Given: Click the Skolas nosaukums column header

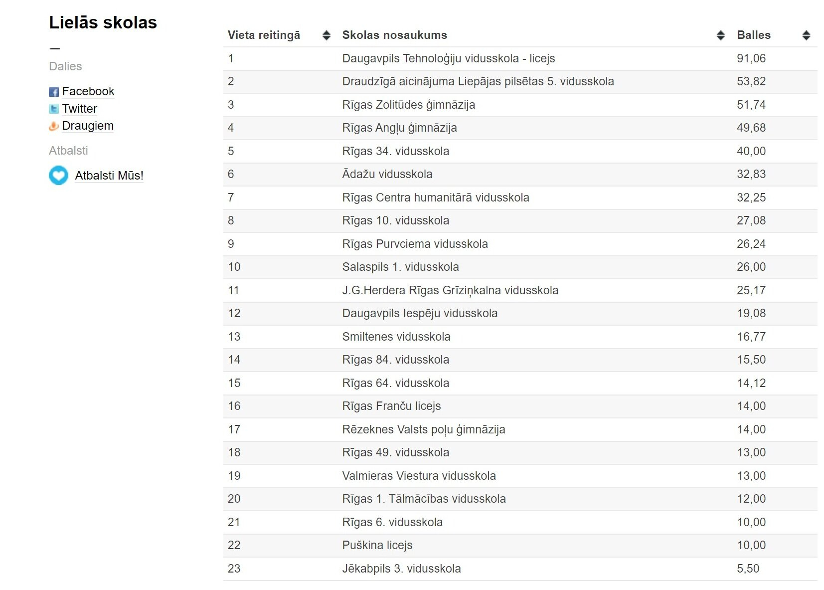Looking at the screenshot, I should pos(394,35).
